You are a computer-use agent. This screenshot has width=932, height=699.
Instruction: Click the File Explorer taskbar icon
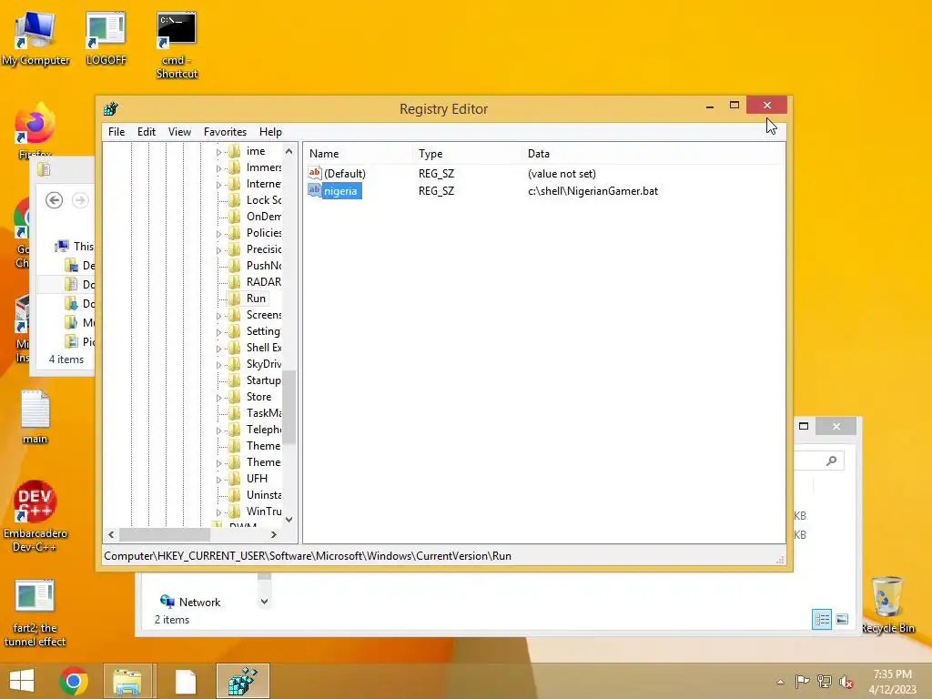(x=127, y=681)
